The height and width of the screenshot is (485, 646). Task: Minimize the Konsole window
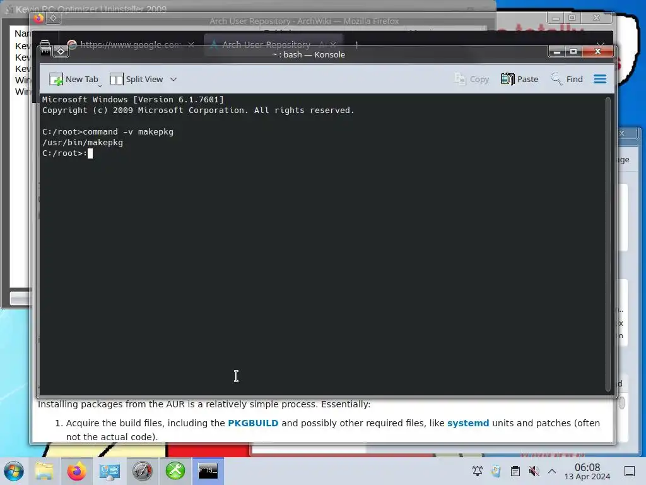tap(556, 51)
